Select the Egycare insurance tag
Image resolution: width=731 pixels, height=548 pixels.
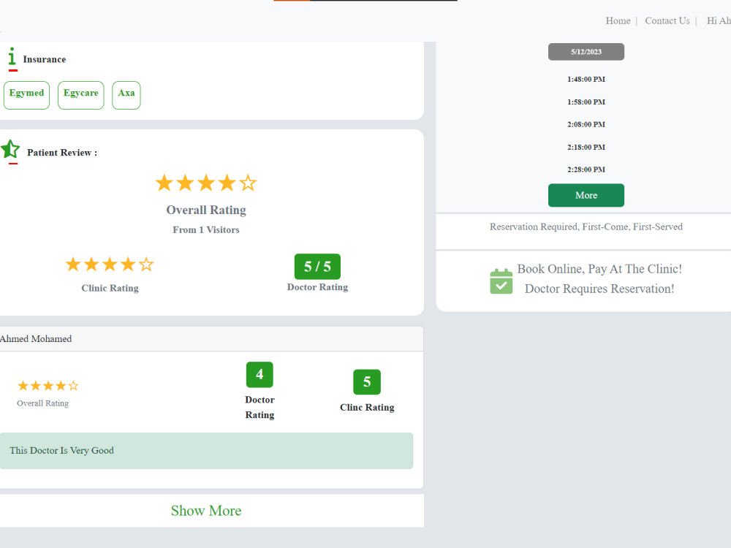coord(81,95)
